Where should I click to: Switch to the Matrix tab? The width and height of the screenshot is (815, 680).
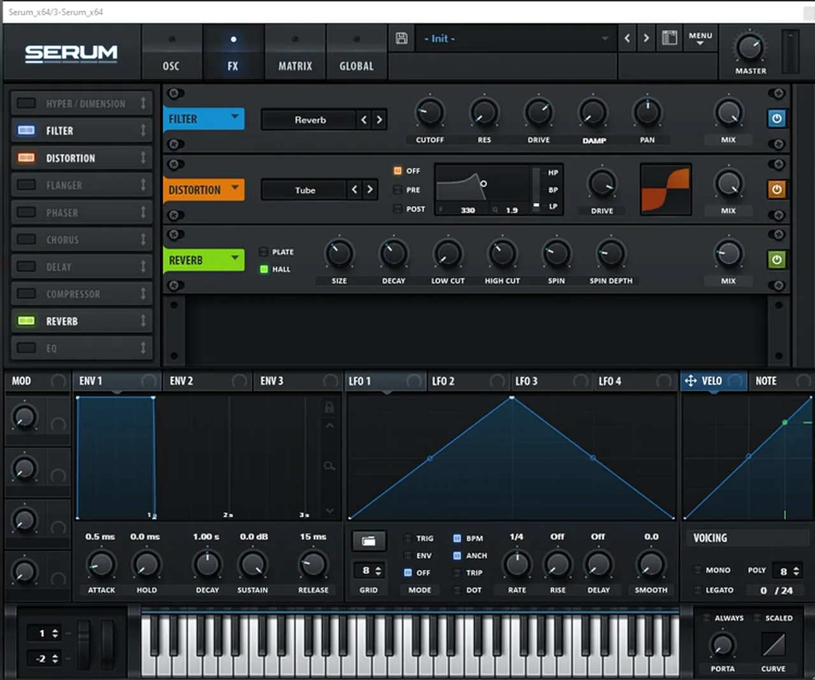tap(295, 53)
